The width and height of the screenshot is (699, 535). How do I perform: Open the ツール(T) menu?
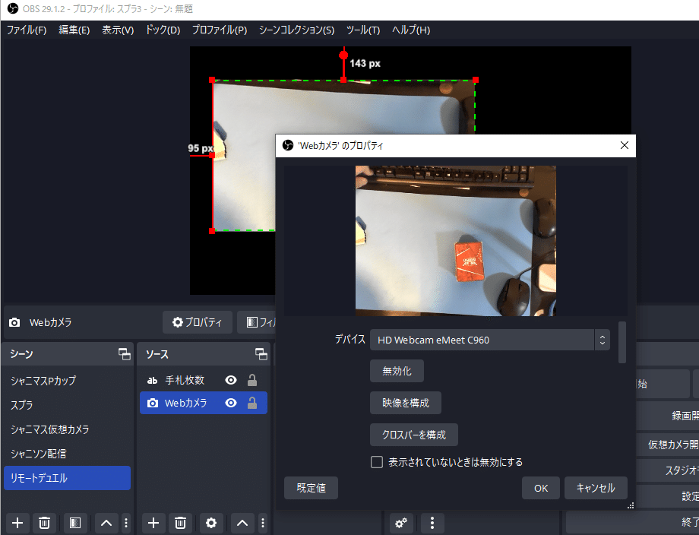(x=363, y=30)
